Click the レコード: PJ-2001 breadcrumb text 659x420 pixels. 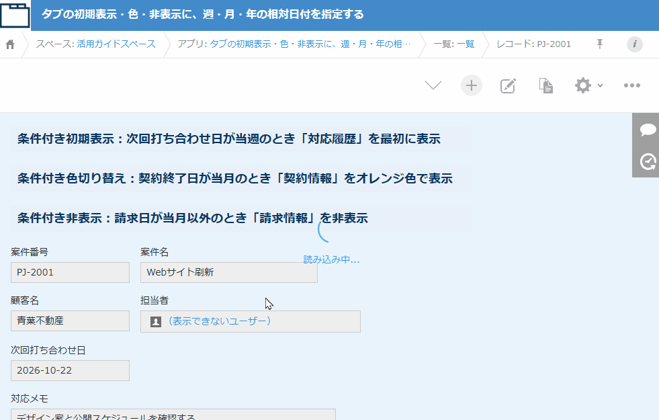[534, 44]
